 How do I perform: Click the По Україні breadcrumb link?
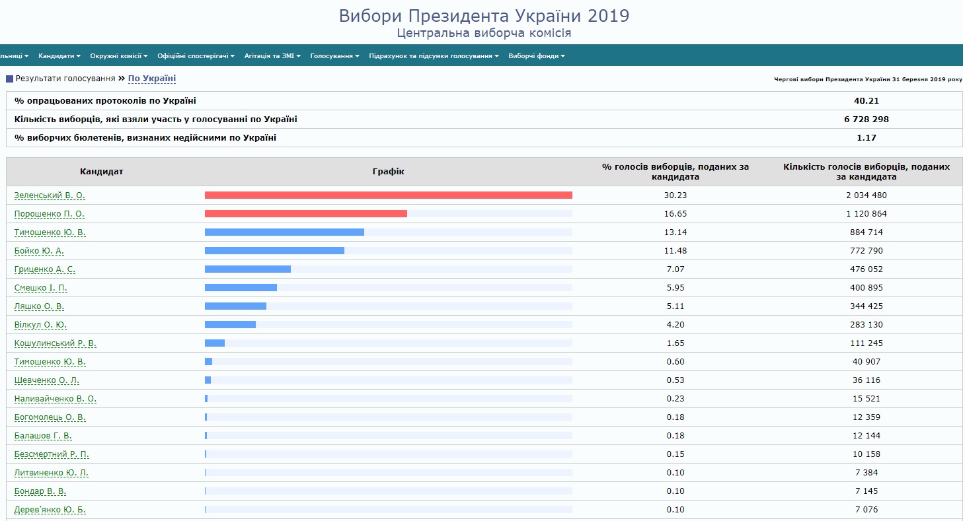click(x=152, y=79)
